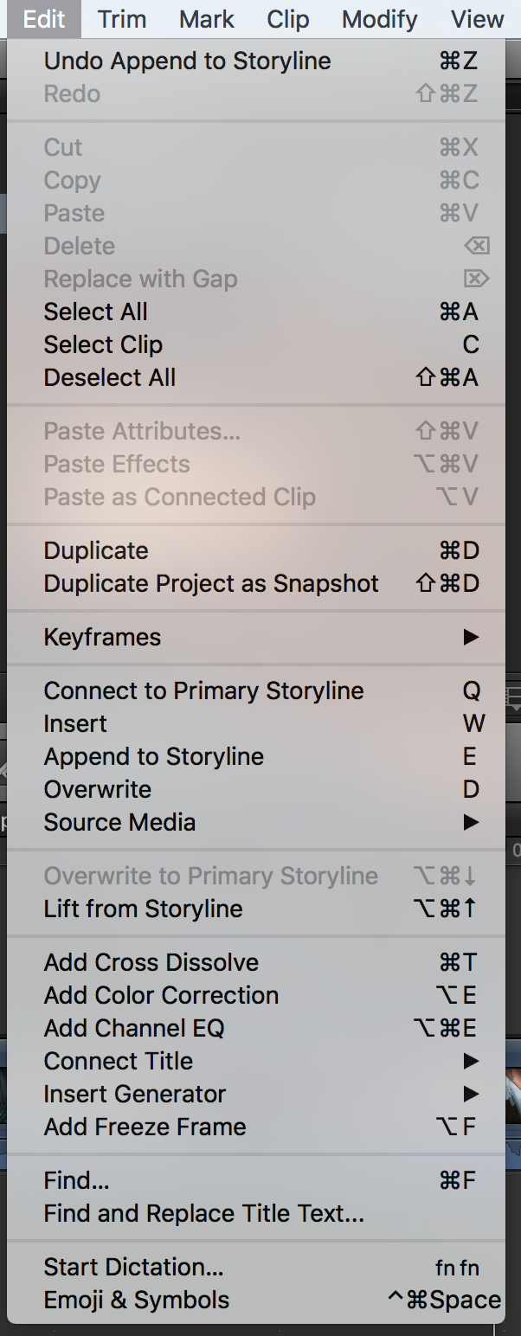The height and width of the screenshot is (1336, 521).
Task: Choose the Select Clip command
Action: [x=256, y=345]
